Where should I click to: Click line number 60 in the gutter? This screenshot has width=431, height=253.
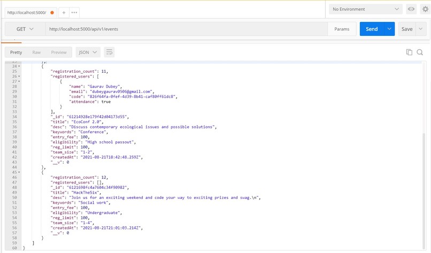[14, 248]
